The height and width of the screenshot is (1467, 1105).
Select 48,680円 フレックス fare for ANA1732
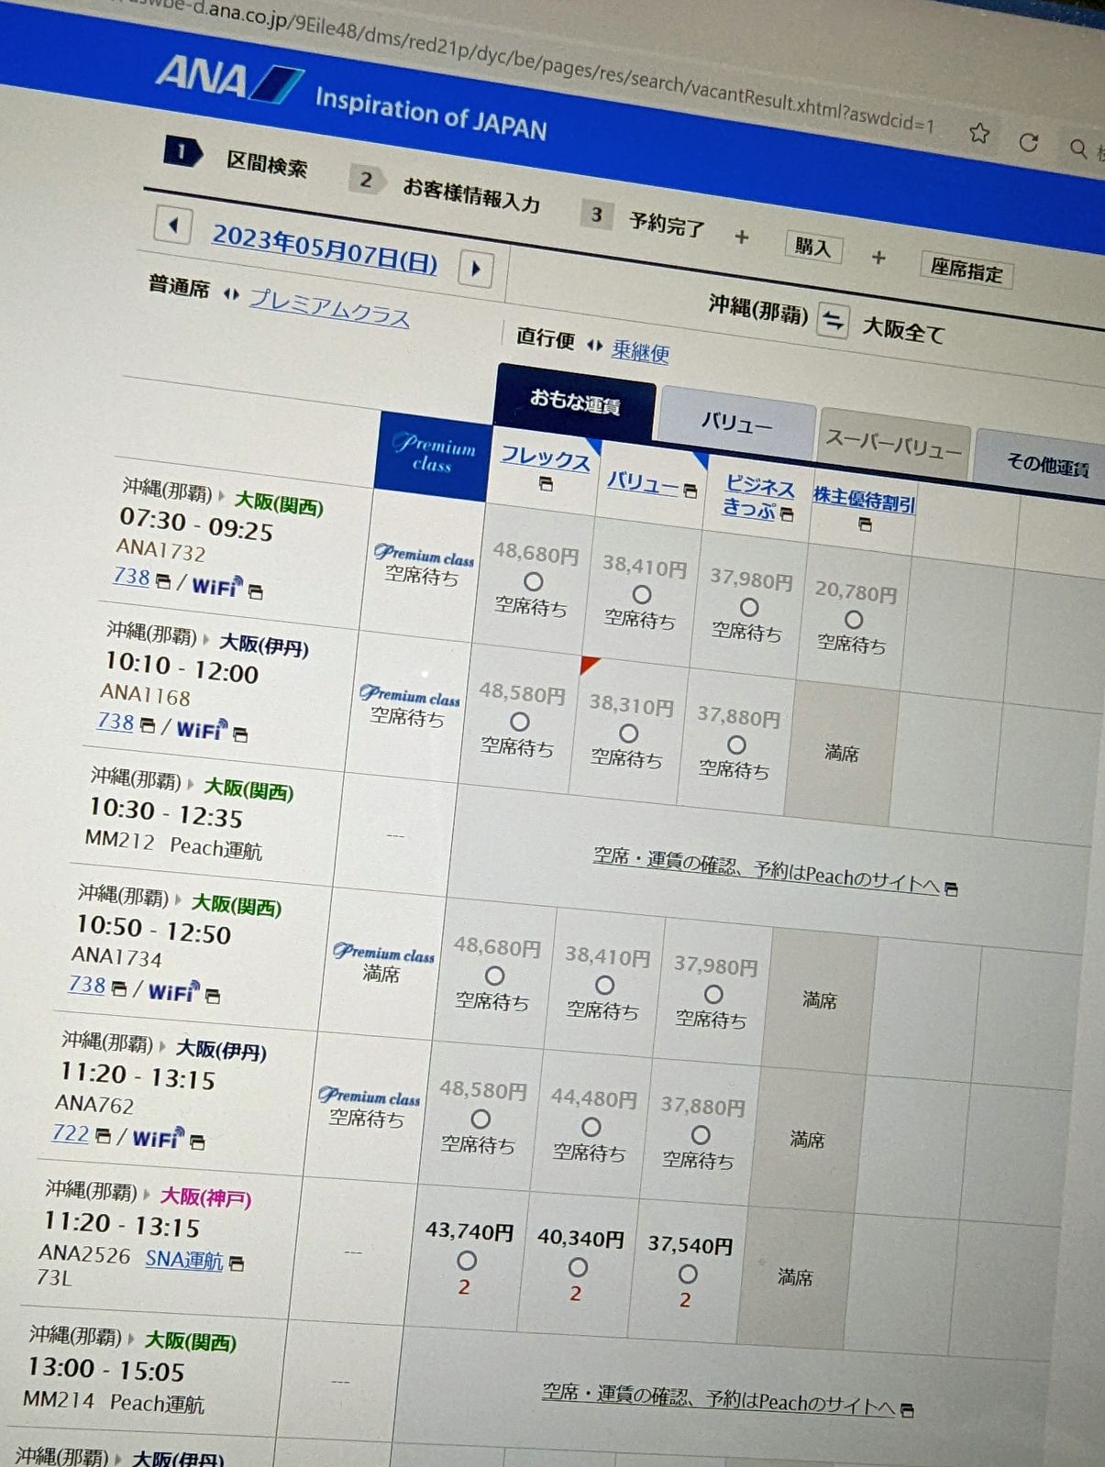click(533, 581)
